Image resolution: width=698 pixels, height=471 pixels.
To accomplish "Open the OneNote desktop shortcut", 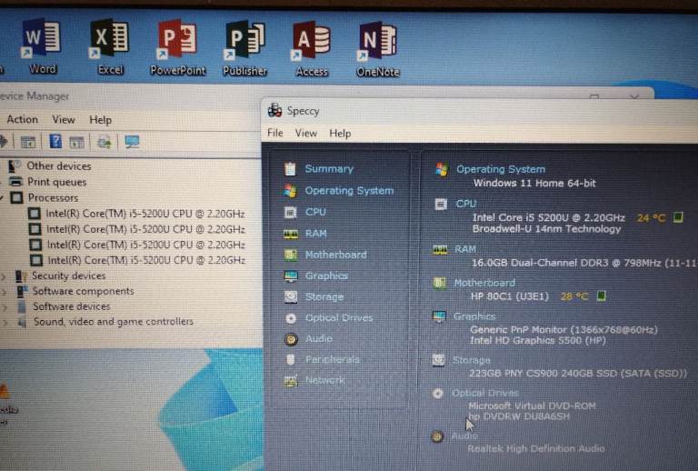I will coord(378,45).
